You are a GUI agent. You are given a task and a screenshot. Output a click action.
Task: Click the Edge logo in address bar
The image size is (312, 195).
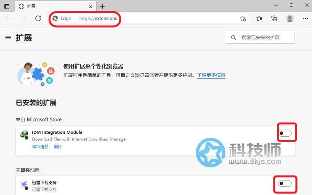[x=55, y=18]
